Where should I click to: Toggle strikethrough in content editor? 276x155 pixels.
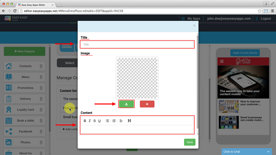(x=95, y=121)
